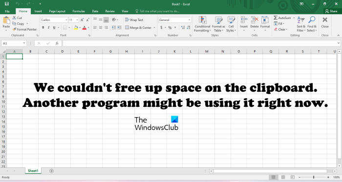342x182 pixels.
Task: Toggle Italic formatting
Action: pyautogui.click(x=48, y=27)
